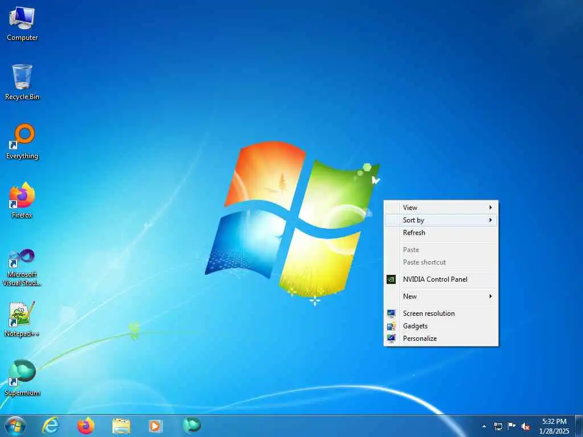Select the Notepad++ desktop shortcut
Screen dimensions: 583x437
(22, 319)
